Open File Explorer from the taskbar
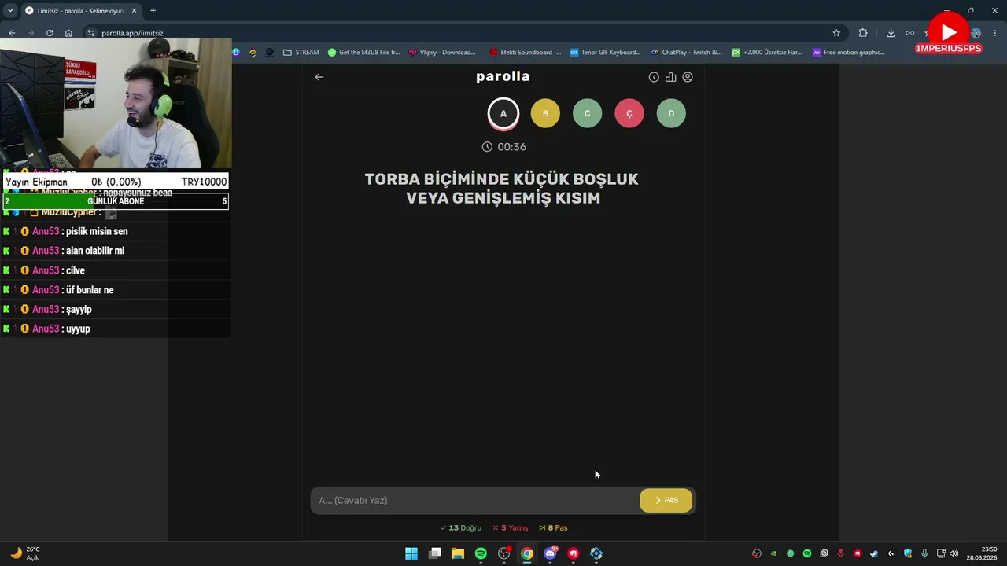 (458, 553)
